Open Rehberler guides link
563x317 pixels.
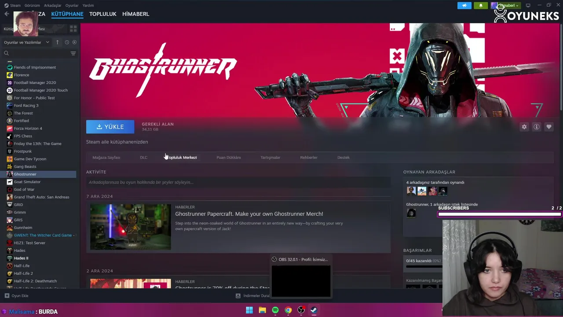308,157
